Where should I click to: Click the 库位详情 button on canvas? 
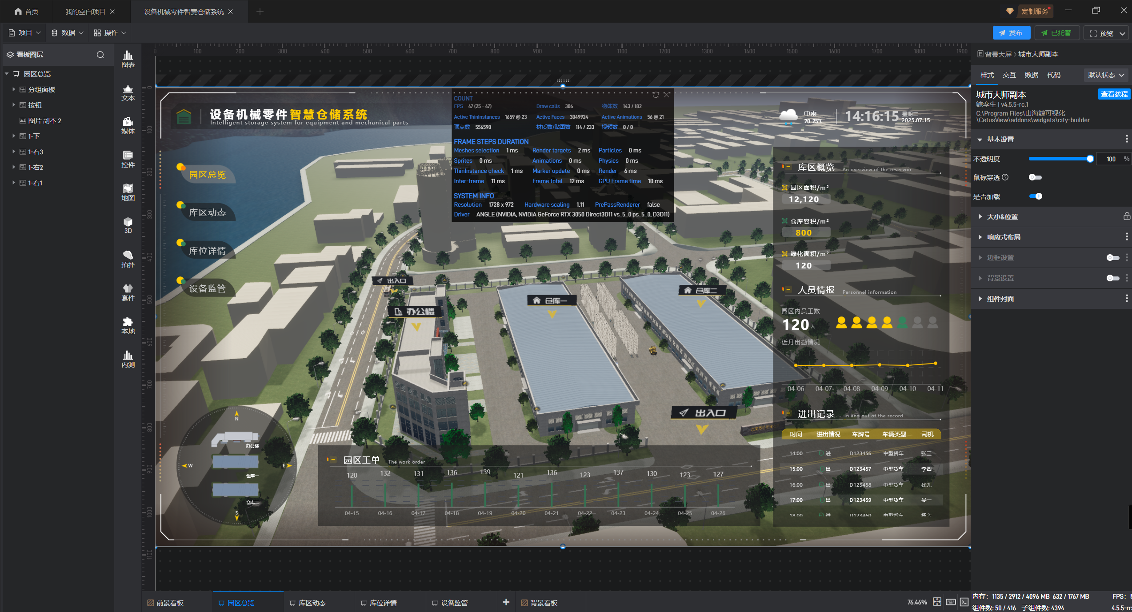(208, 251)
